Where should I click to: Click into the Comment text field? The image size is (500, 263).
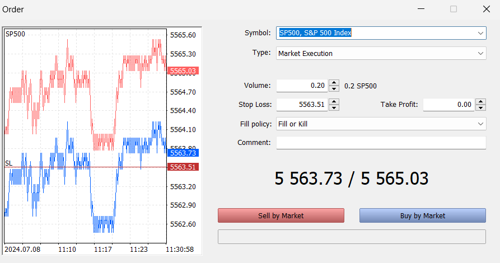click(x=381, y=143)
